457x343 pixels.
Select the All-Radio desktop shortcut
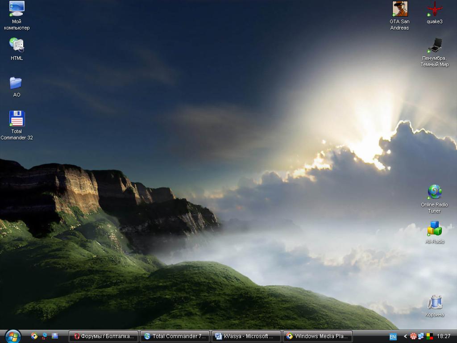(x=435, y=232)
